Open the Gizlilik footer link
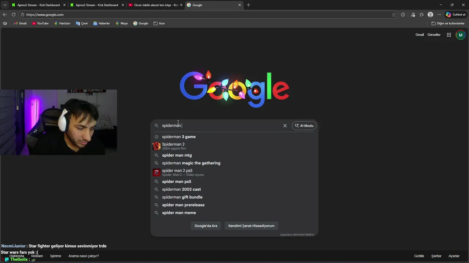The image size is (469, 263). [x=419, y=256]
